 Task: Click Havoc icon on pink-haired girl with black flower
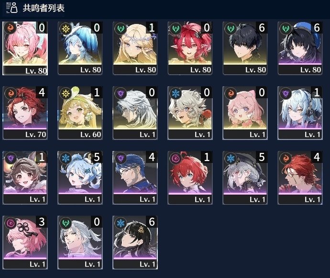[x=11, y=222]
